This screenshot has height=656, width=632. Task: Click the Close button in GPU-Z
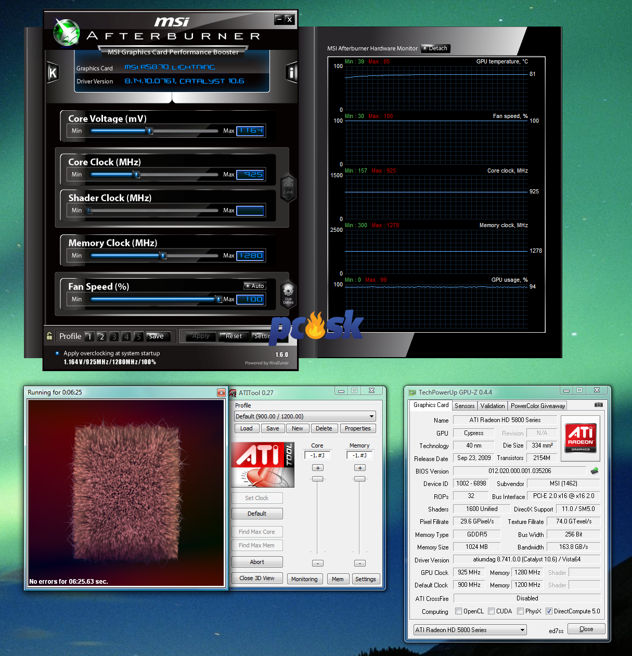(x=586, y=629)
